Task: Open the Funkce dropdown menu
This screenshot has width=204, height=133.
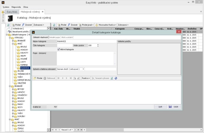Action: [x=86, y=78]
